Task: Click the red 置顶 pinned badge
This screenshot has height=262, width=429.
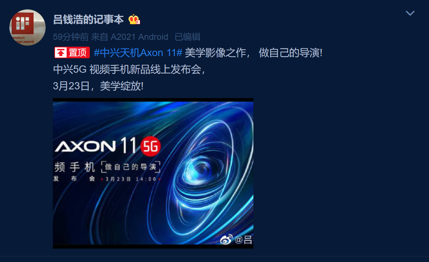Action: (72, 52)
